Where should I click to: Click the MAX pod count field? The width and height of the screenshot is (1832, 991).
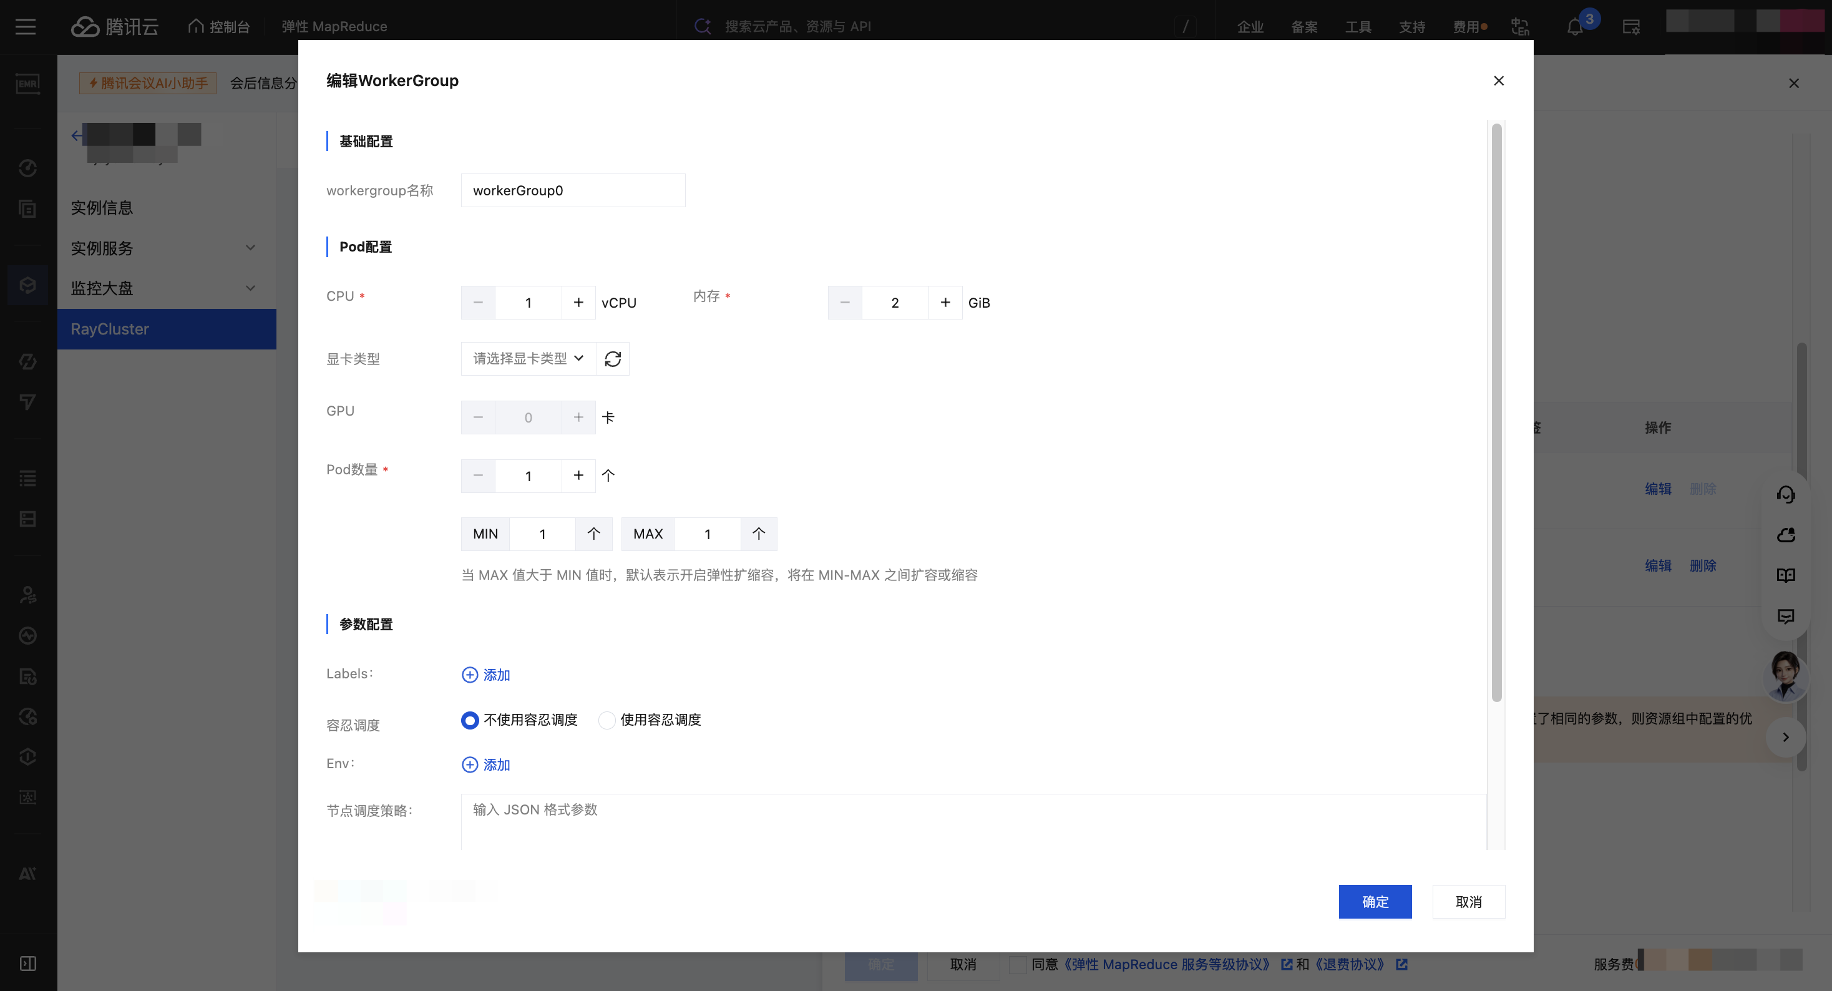click(x=708, y=534)
